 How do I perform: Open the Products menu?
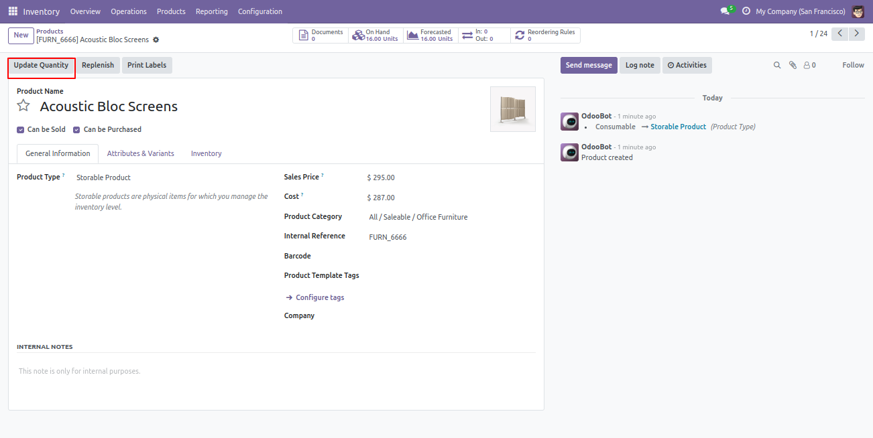point(171,11)
